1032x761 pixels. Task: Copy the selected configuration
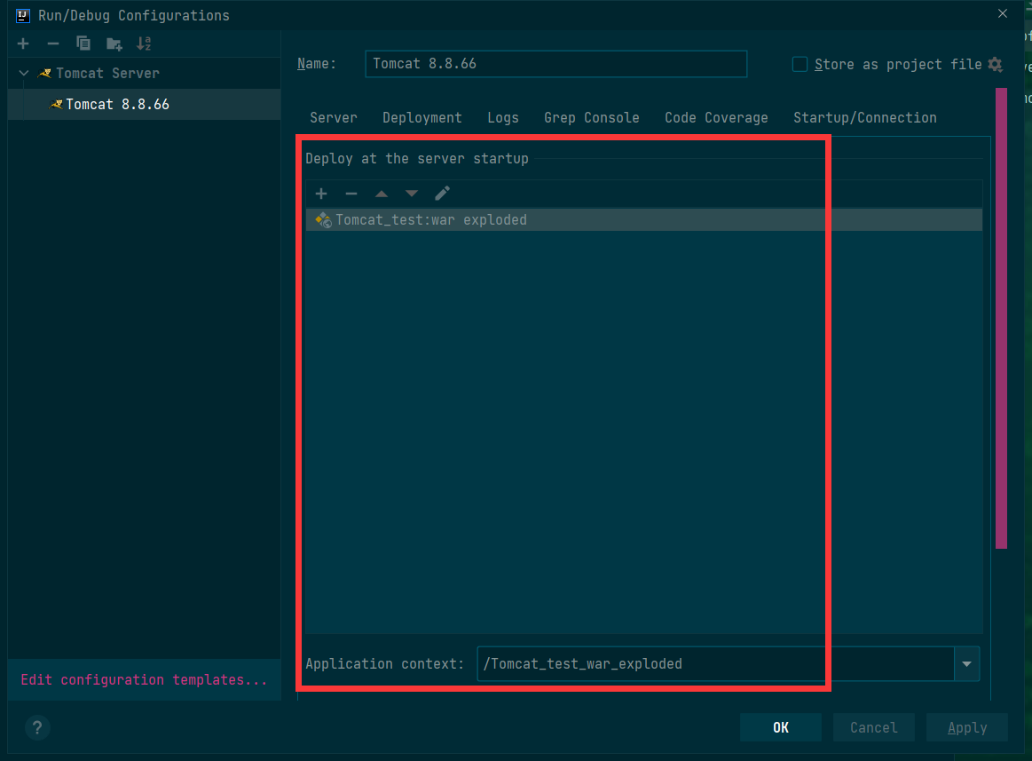83,44
